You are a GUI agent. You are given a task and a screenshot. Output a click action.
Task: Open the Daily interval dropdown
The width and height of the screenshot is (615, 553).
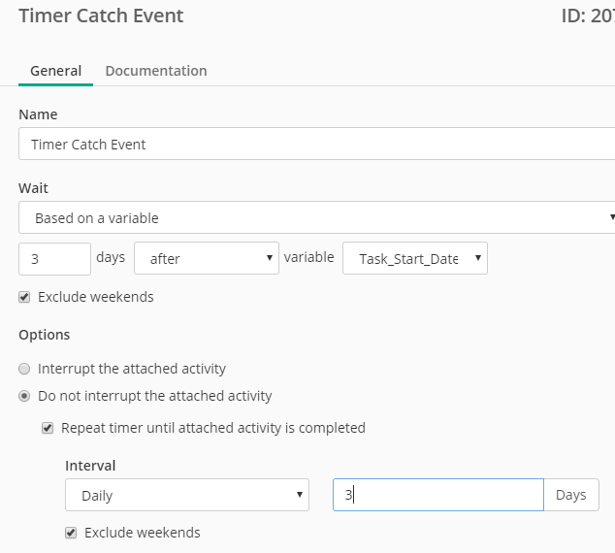[x=186, y=495]
